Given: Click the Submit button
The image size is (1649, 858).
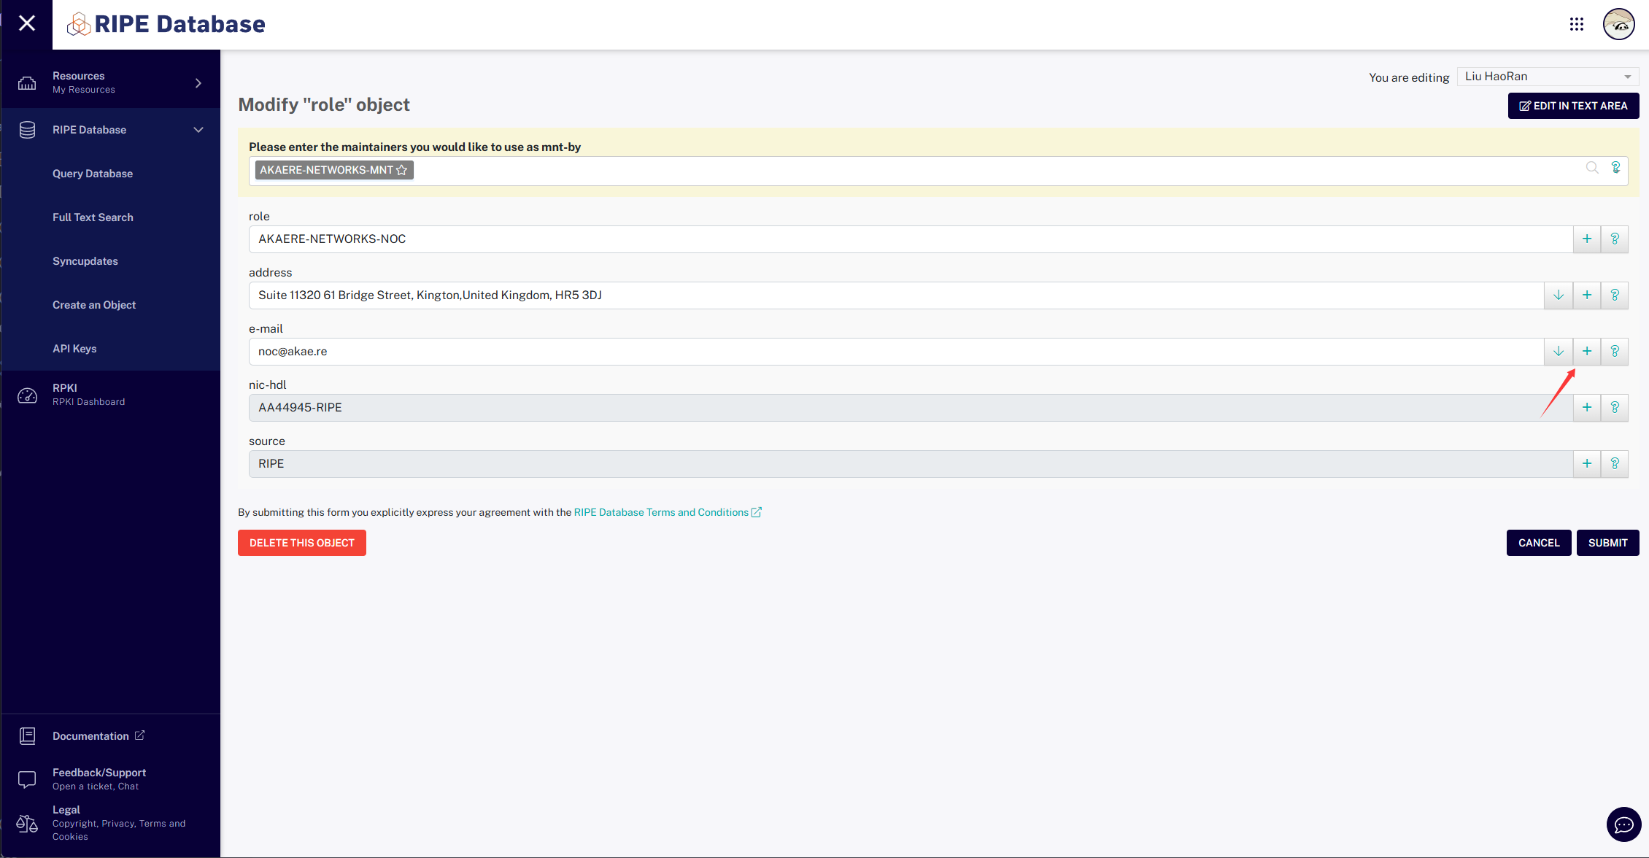Looking at the screenshot, I should [1607, 543].
